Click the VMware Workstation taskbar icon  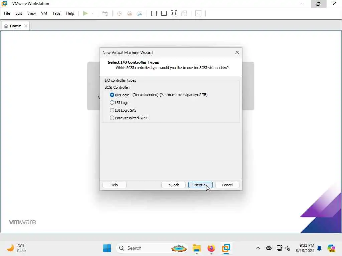(x=226, y=248)
